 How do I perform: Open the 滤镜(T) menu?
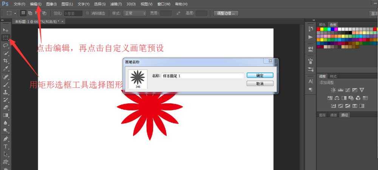pyautogui.click(x=116, y=4)
